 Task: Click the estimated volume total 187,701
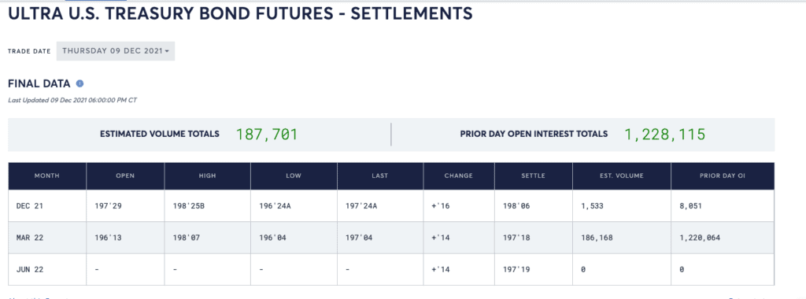click(x=267, y=134)
